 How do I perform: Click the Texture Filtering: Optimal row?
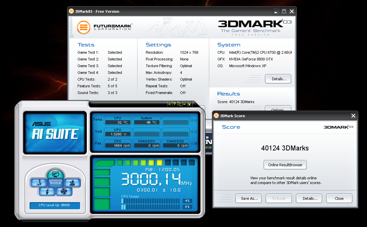169,66
